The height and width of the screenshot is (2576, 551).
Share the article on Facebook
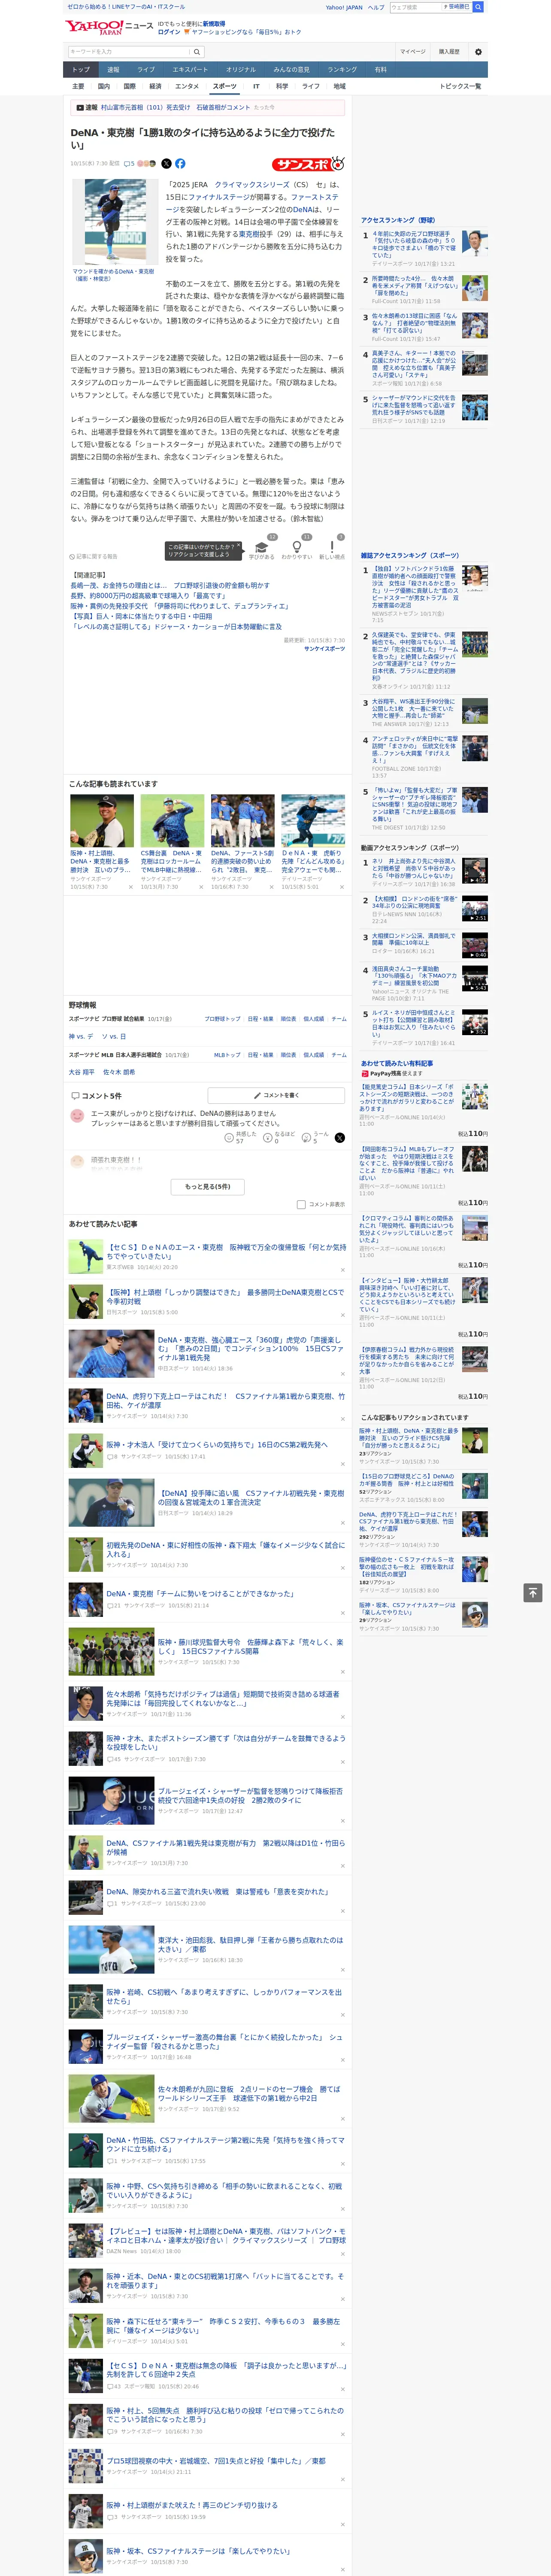[180, 163]
